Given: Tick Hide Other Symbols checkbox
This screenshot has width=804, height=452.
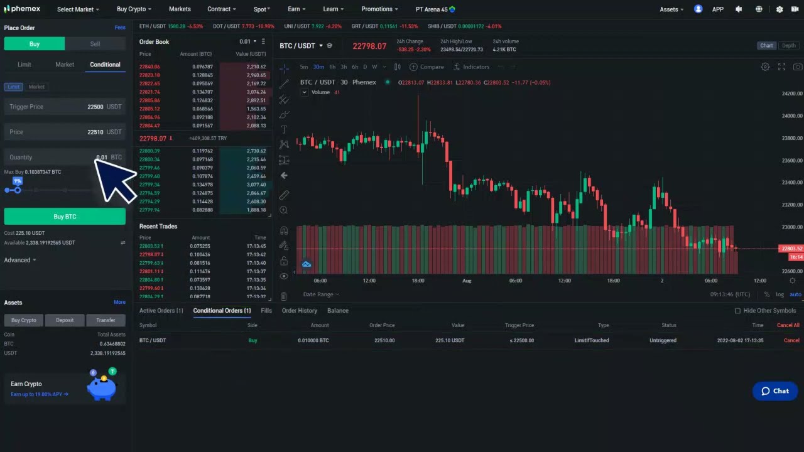Looking at the screenshot, I should click(x=738, y=311).
